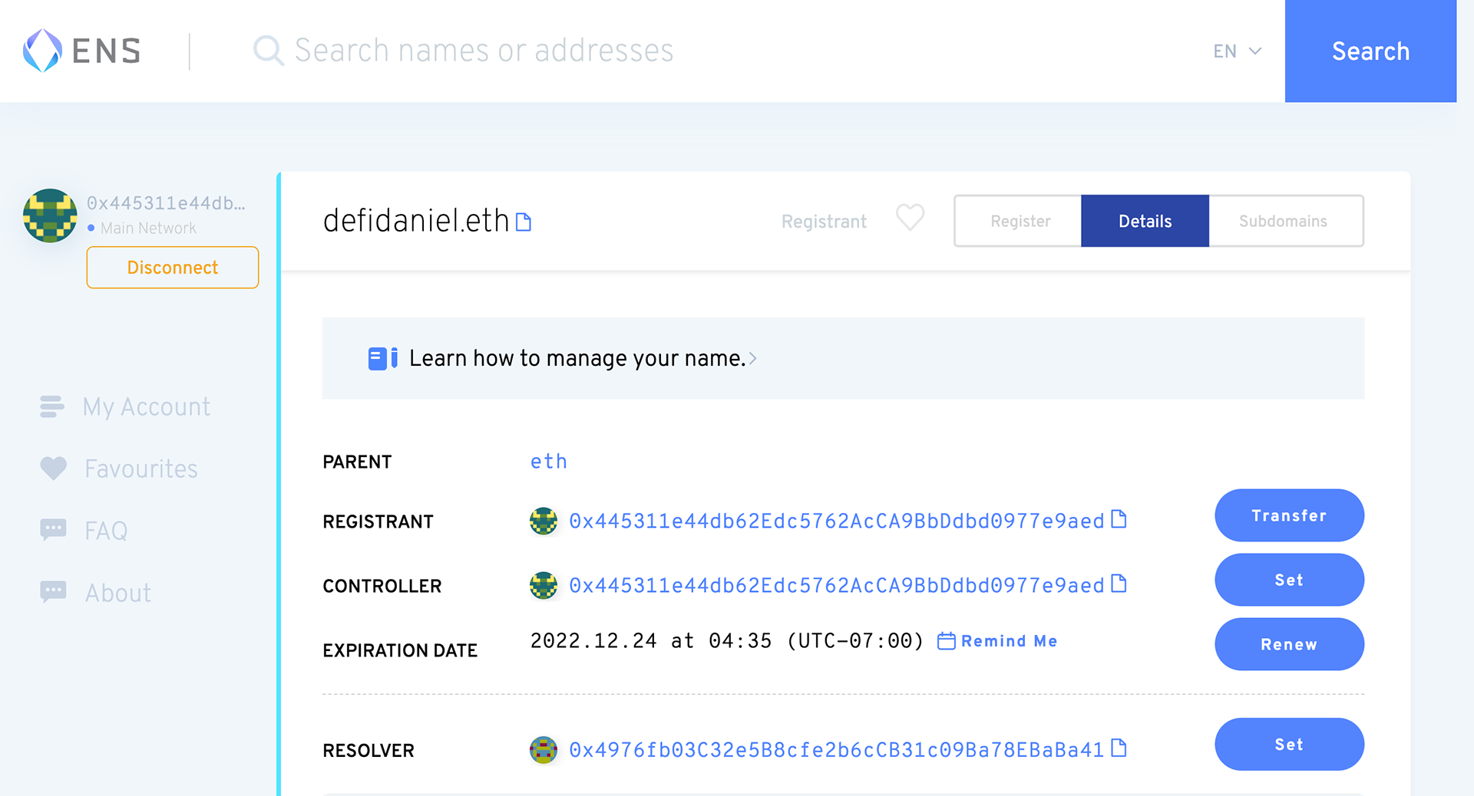The width and height of the screenshot is (1474, 796).
Task: Toggle the favourite heart for defidaniel.eth
Action: (x=911, y=218)
